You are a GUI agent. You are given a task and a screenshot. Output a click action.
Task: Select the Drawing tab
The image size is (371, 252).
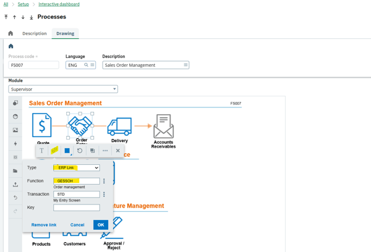pyautogui.click(x=65, y=33)
